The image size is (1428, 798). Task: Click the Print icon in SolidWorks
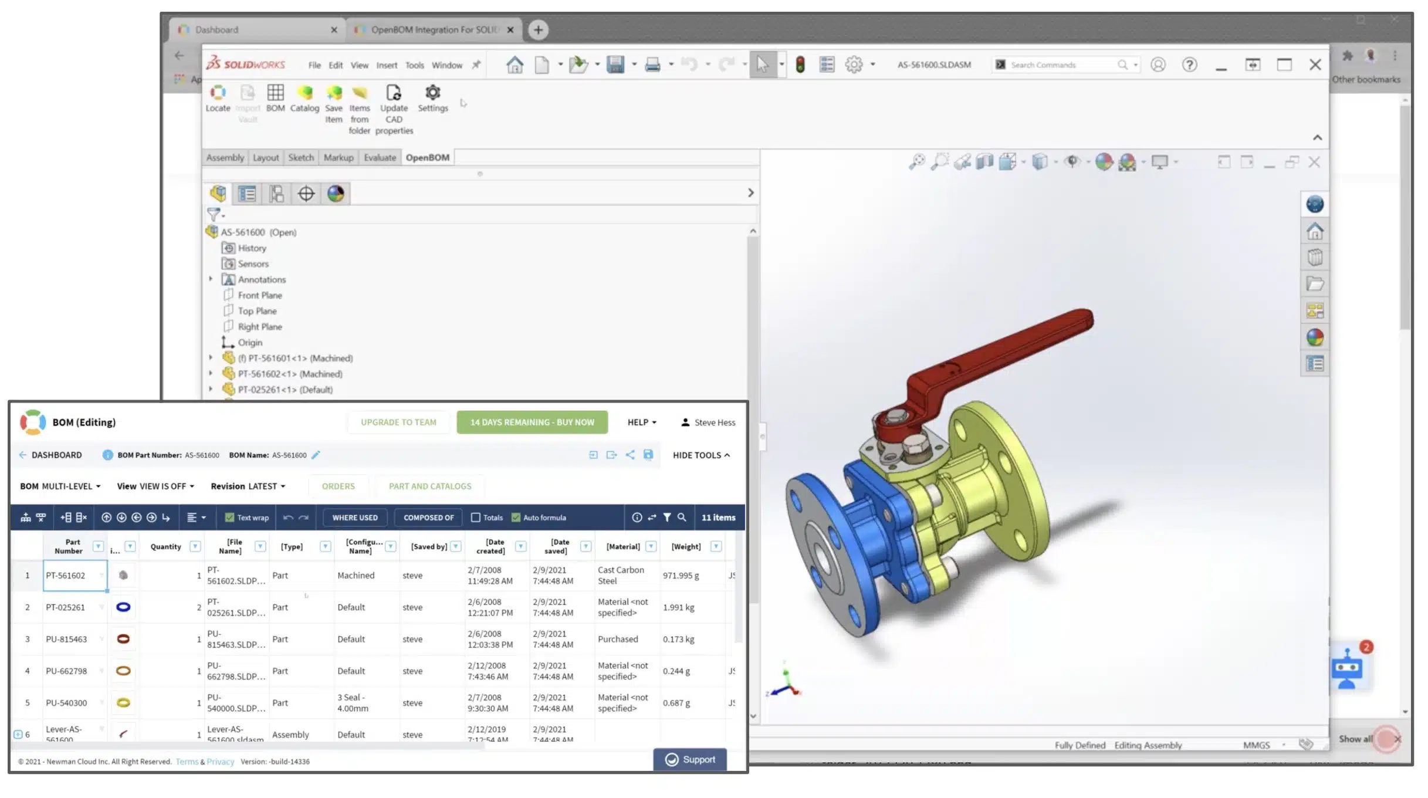[652, 65]
